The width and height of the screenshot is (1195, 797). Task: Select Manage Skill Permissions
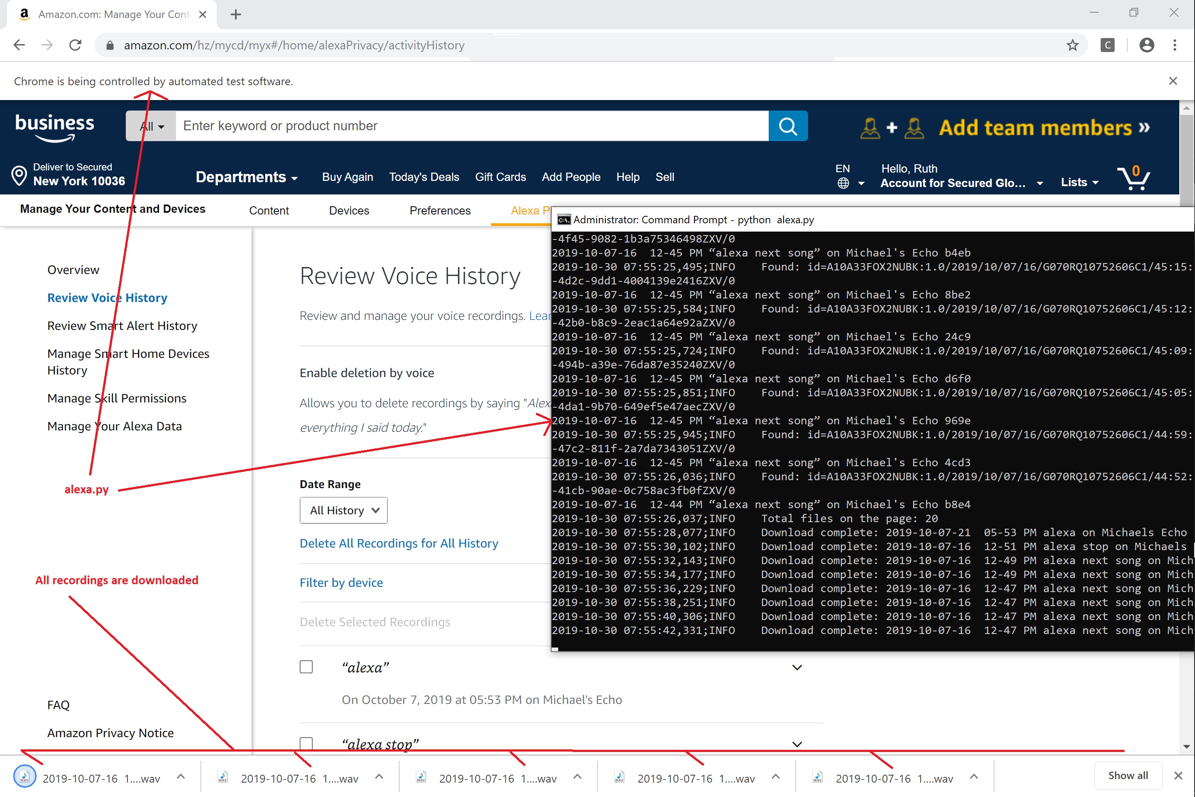click(x=116, y=398)
